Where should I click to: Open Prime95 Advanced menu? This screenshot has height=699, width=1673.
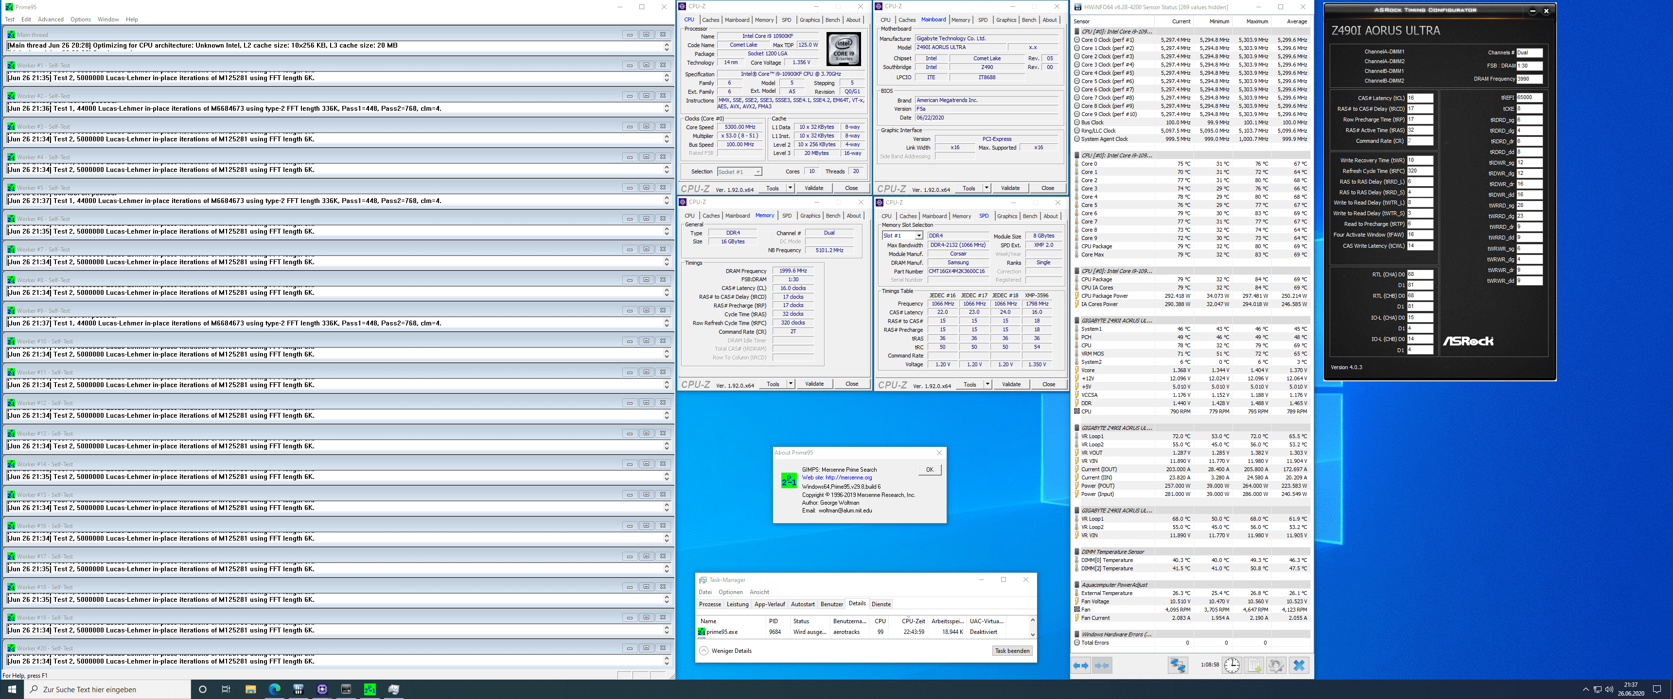pyautogui.click(x=51, y=19)
